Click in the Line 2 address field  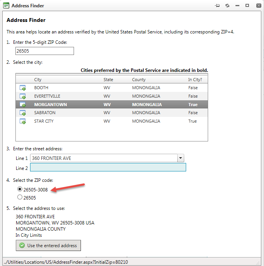coord(108,168)
